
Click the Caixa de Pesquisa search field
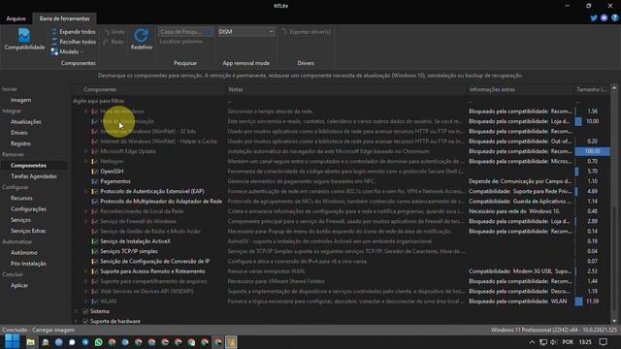[x=185, y=32]
